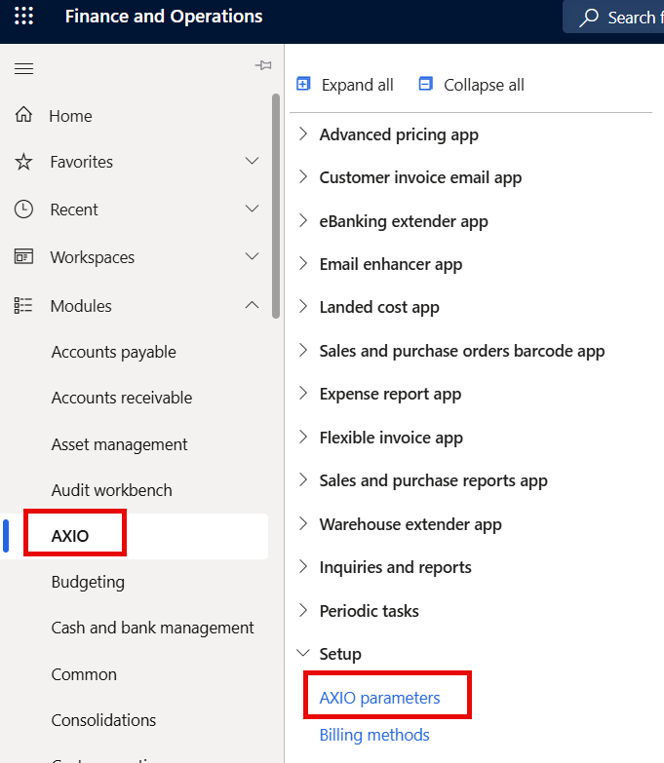Expand Sales and purchase orders barcode app chevron
664x763 pixels.
[x=303, y=350]
